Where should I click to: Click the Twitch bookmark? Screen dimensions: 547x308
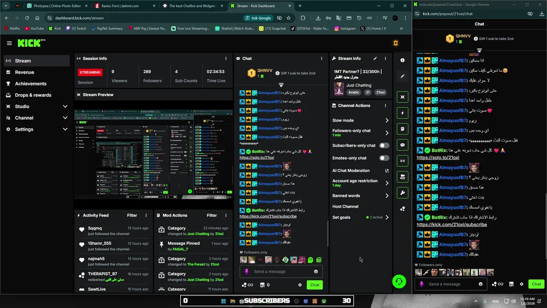coord(75,29)
